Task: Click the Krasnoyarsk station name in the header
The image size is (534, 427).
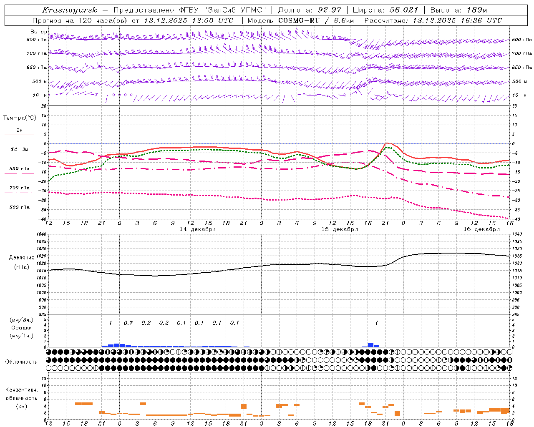Action: [69, 10]
